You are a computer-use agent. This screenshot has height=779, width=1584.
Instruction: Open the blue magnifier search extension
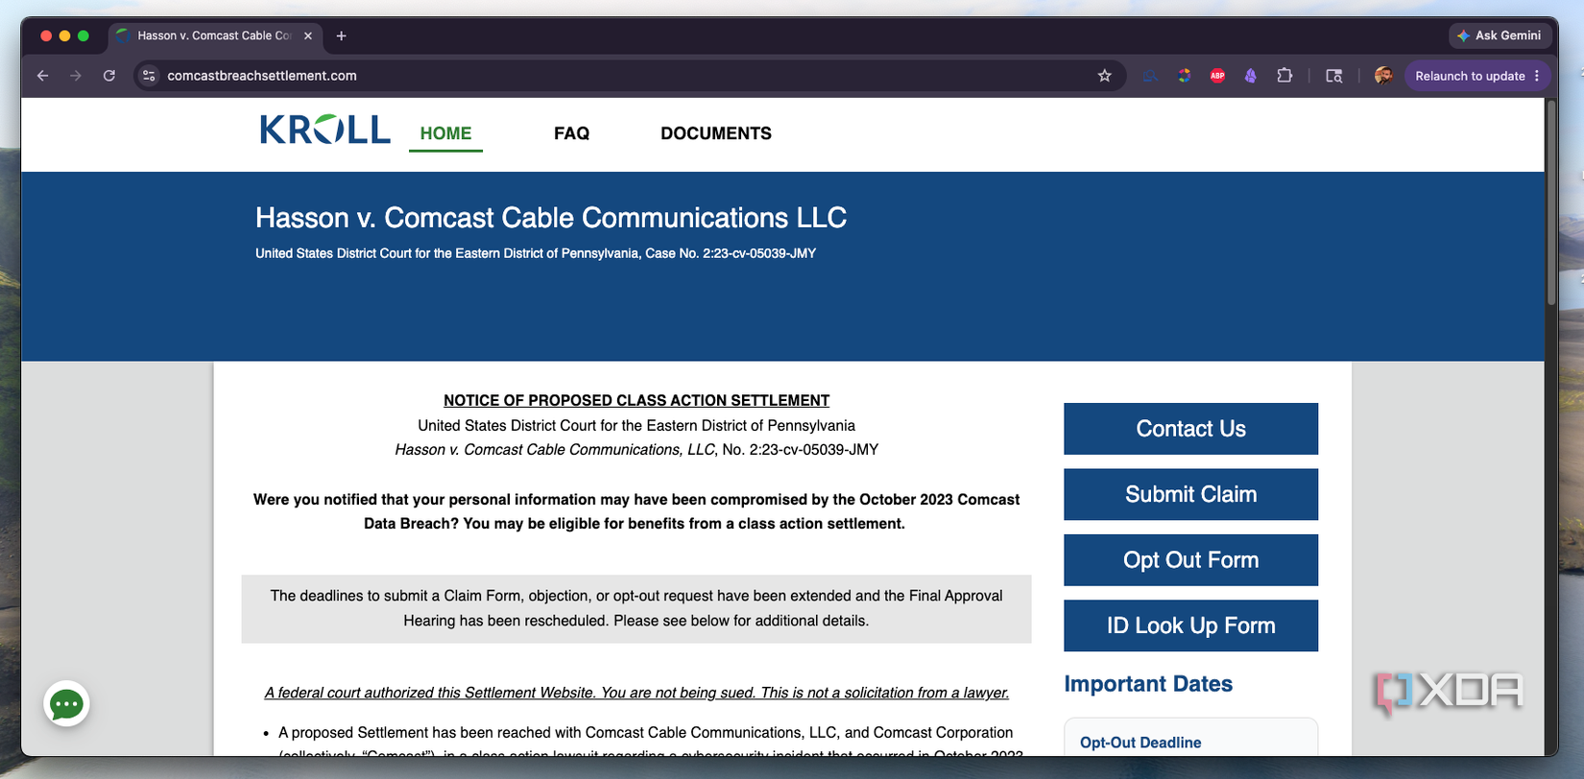click(x=1150, y=76)
